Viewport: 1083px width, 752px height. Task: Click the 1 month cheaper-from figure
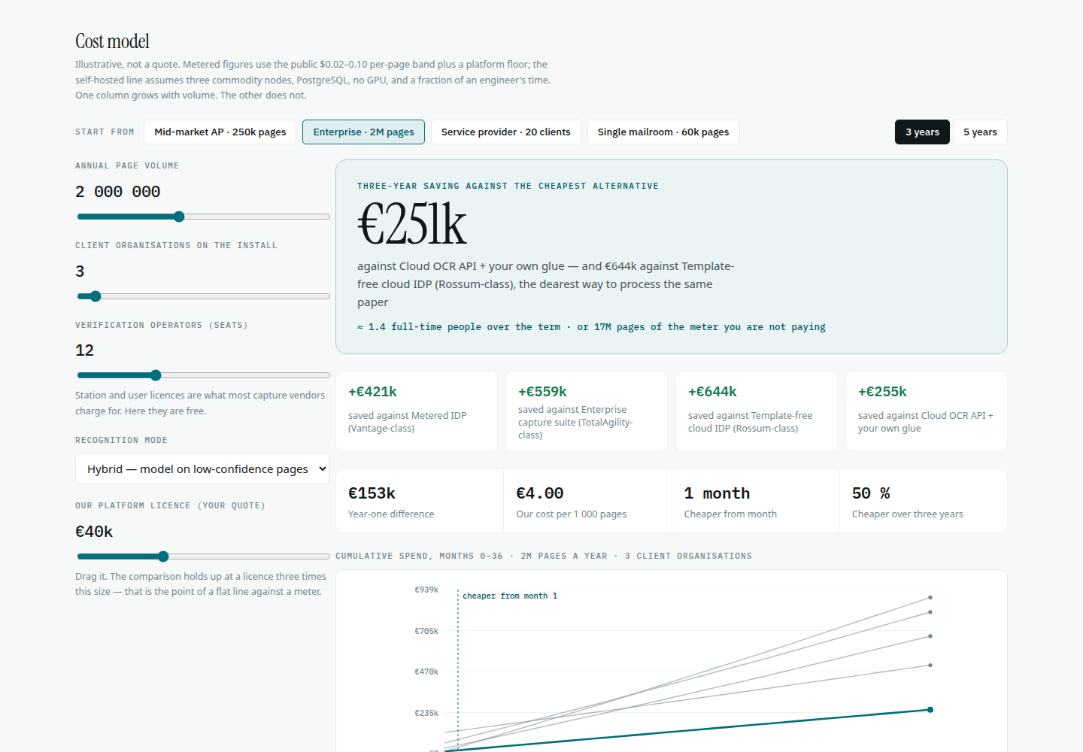pyautogui.click(x=717, y=493)
